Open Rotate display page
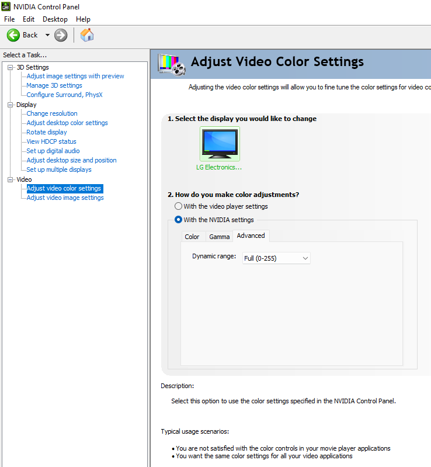This screenshot has width=431, height=467. 47,132
